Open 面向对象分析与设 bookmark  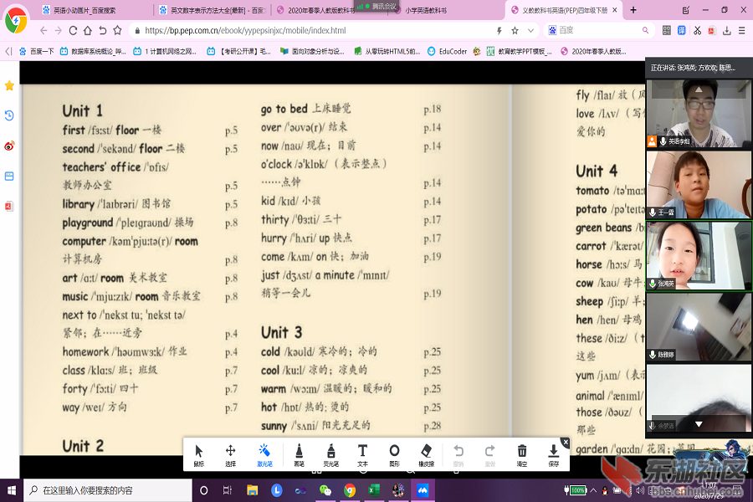(312, 51)
